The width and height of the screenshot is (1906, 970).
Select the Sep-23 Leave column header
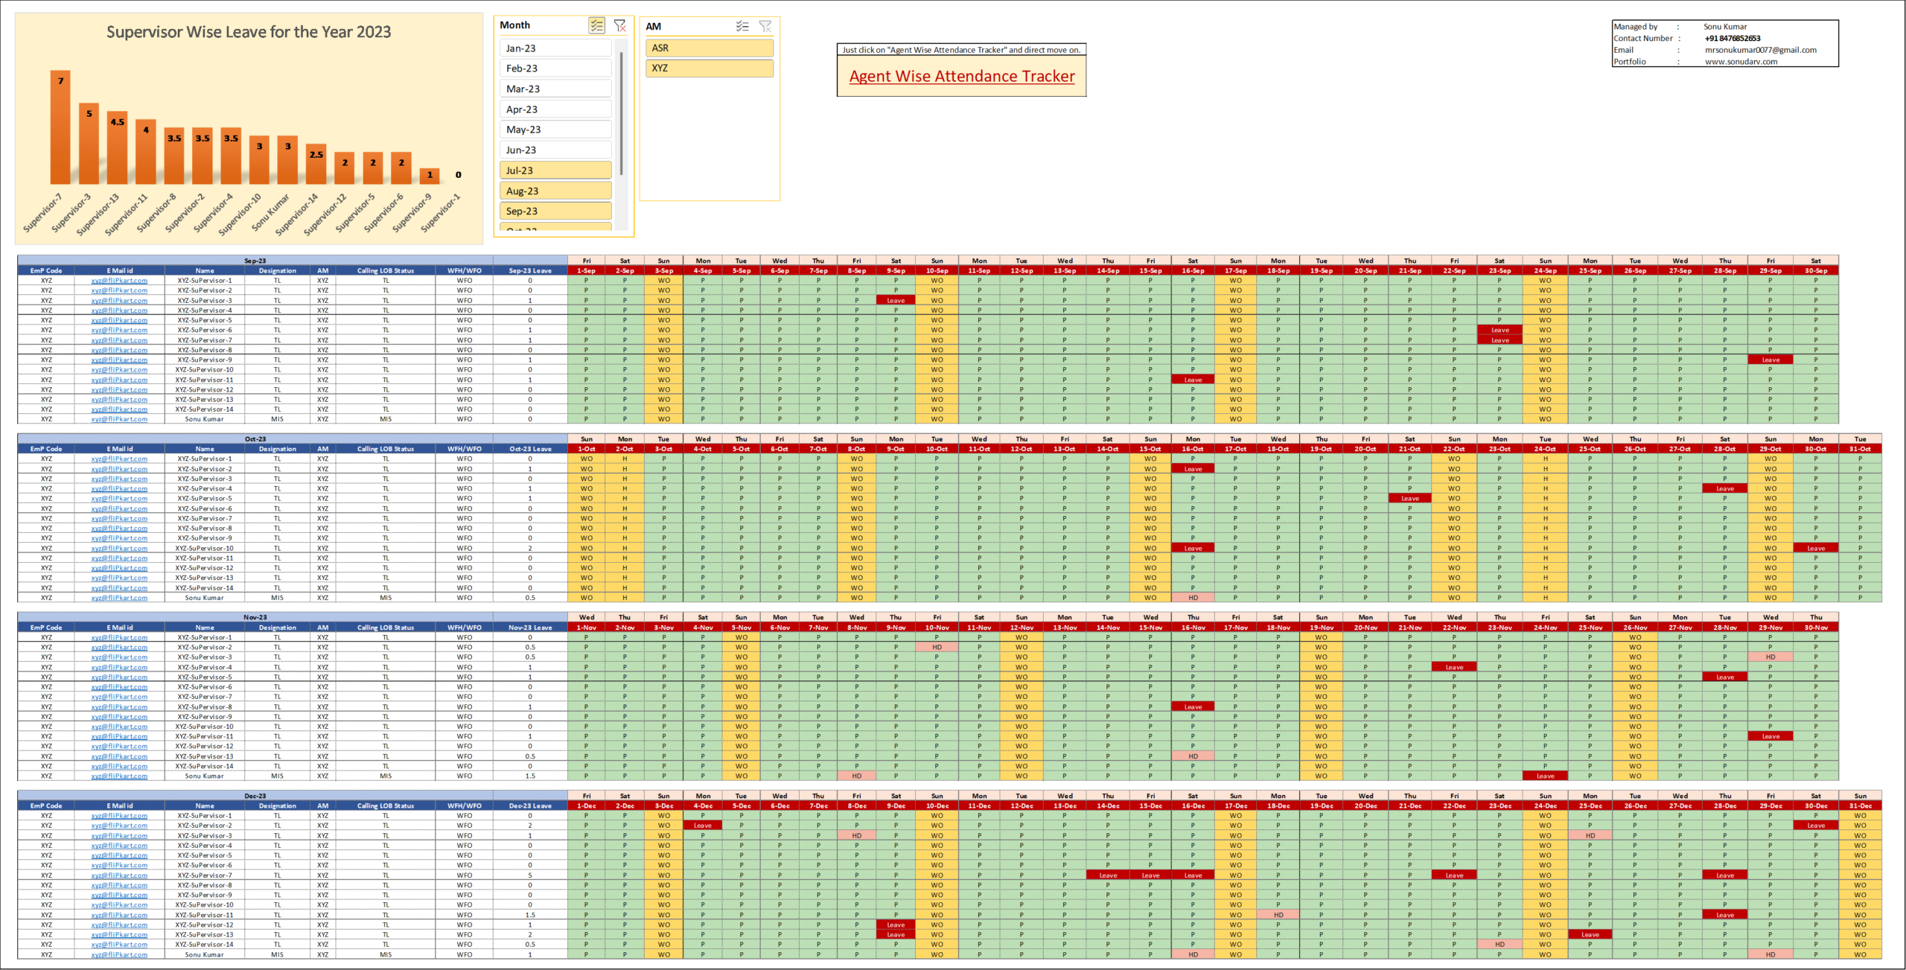530,271
